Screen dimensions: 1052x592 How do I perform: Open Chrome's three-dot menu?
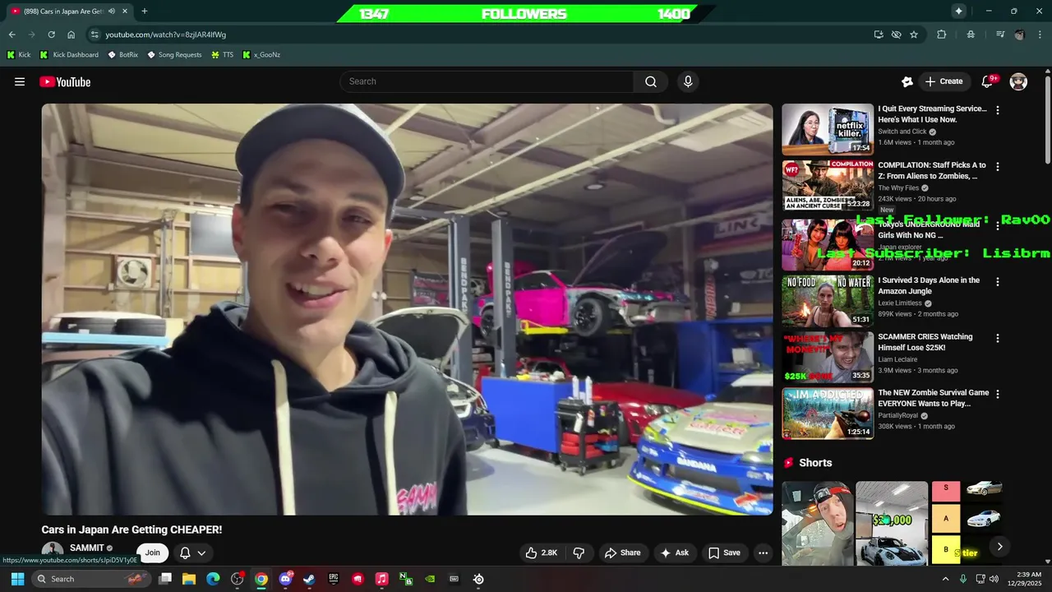click(1040, 35)
